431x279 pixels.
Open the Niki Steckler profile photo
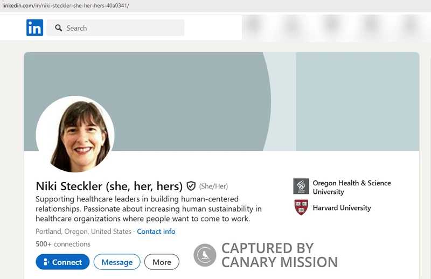tap(75, 134)
